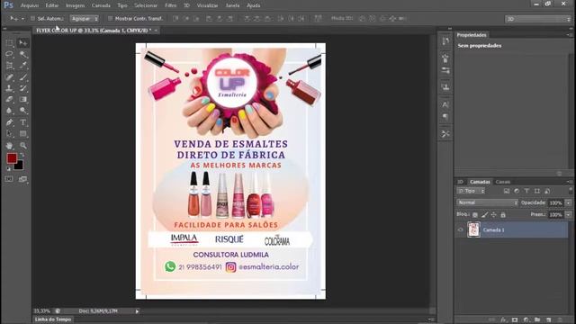
Task: Toggle pixel layer filter
Action: 507,191
